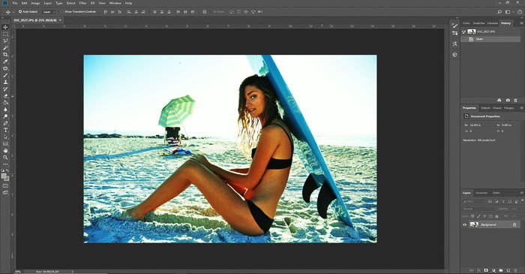Create new fill or adjustment layer
525x274 pixels.
[493, 270]
